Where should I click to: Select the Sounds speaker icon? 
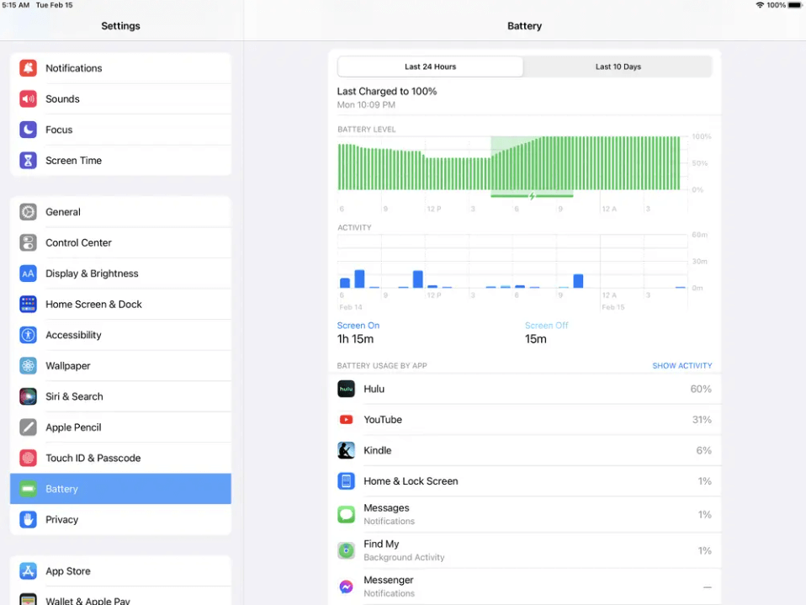[x=28, y=98]
